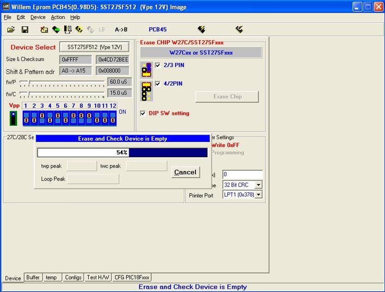Click the A->B toolbar button

121,30
